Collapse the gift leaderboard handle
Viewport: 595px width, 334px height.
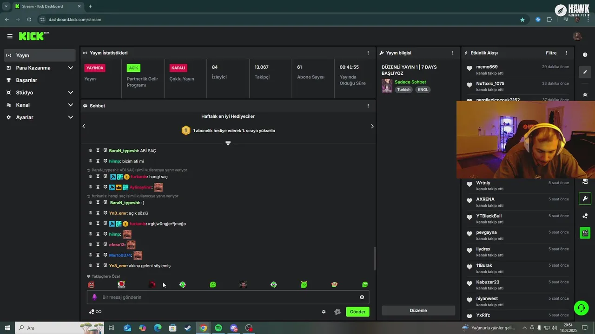(228, 143)
